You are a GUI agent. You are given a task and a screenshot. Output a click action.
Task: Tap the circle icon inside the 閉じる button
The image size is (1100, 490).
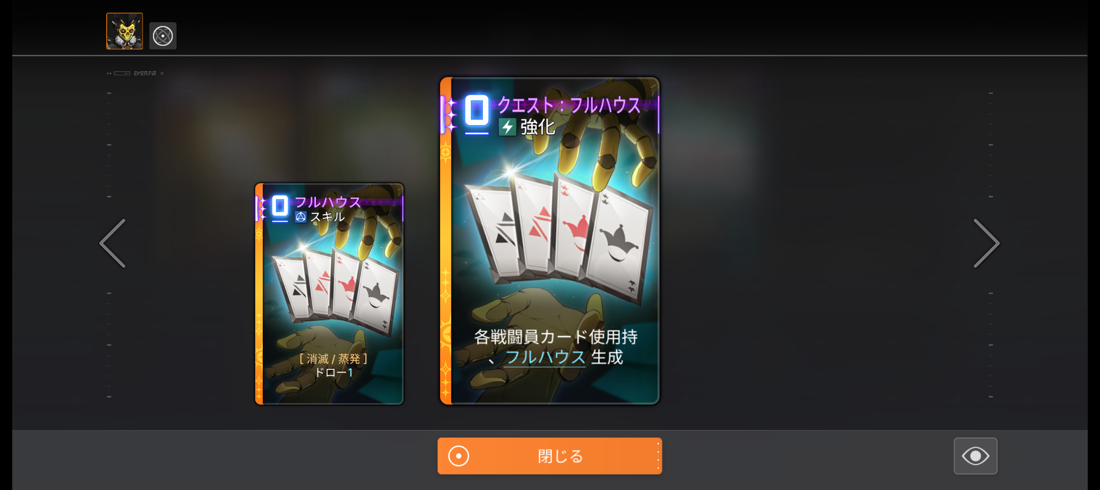click(458, 456)
